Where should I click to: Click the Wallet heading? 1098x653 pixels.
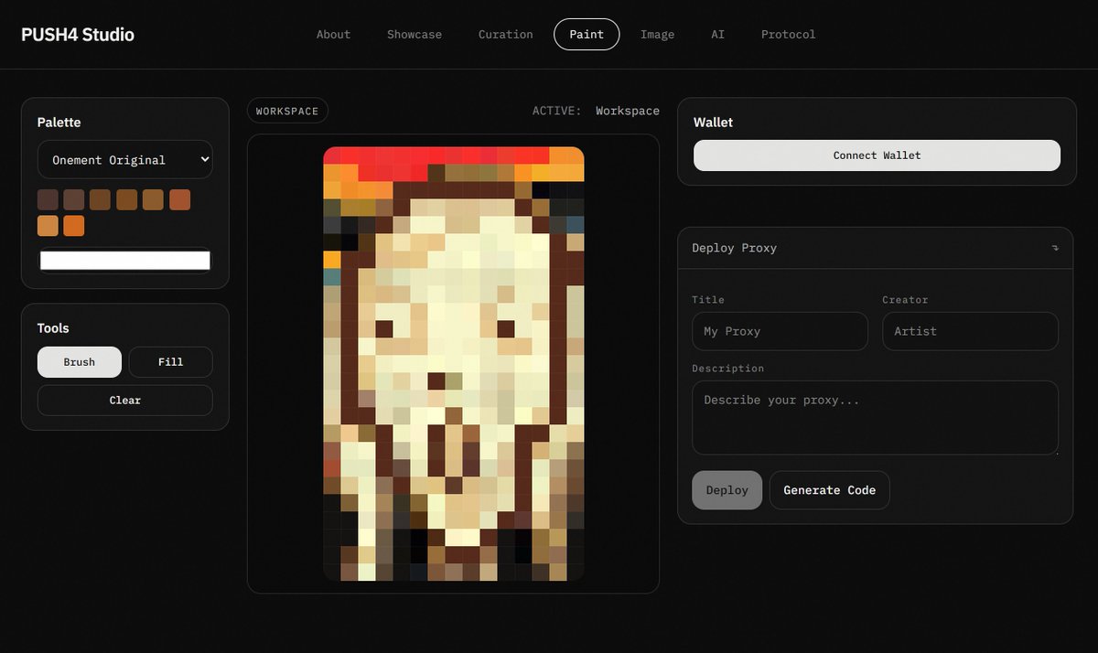point(713,123)
